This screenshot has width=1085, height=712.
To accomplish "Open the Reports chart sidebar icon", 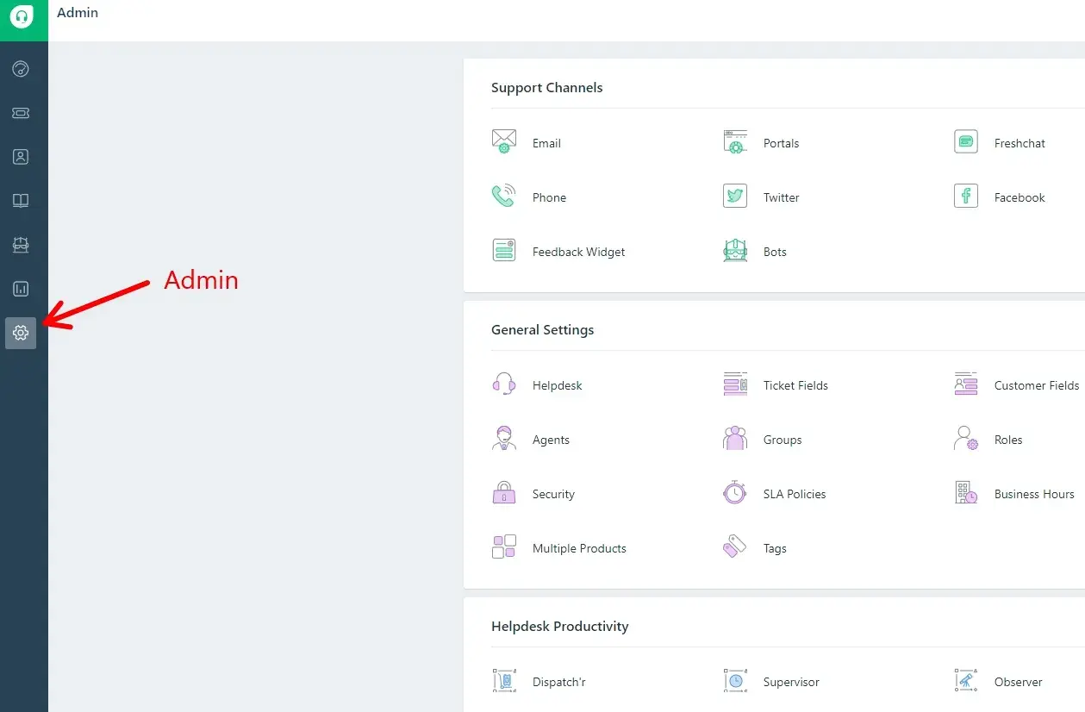I will (x=21, y=289).
